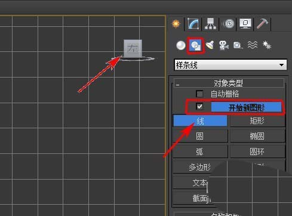
Task: Click the 开始新图形 button
Action: click(x=247, y=107)
